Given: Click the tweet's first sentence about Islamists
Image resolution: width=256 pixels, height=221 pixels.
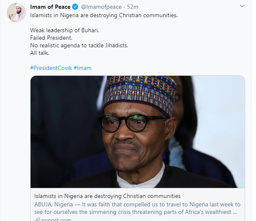Looking at the screenshot, I should coord(104,15).
